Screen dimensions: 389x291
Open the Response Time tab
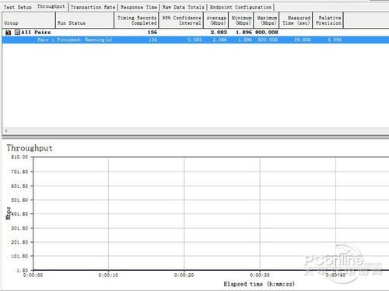[x=138, y=7]
